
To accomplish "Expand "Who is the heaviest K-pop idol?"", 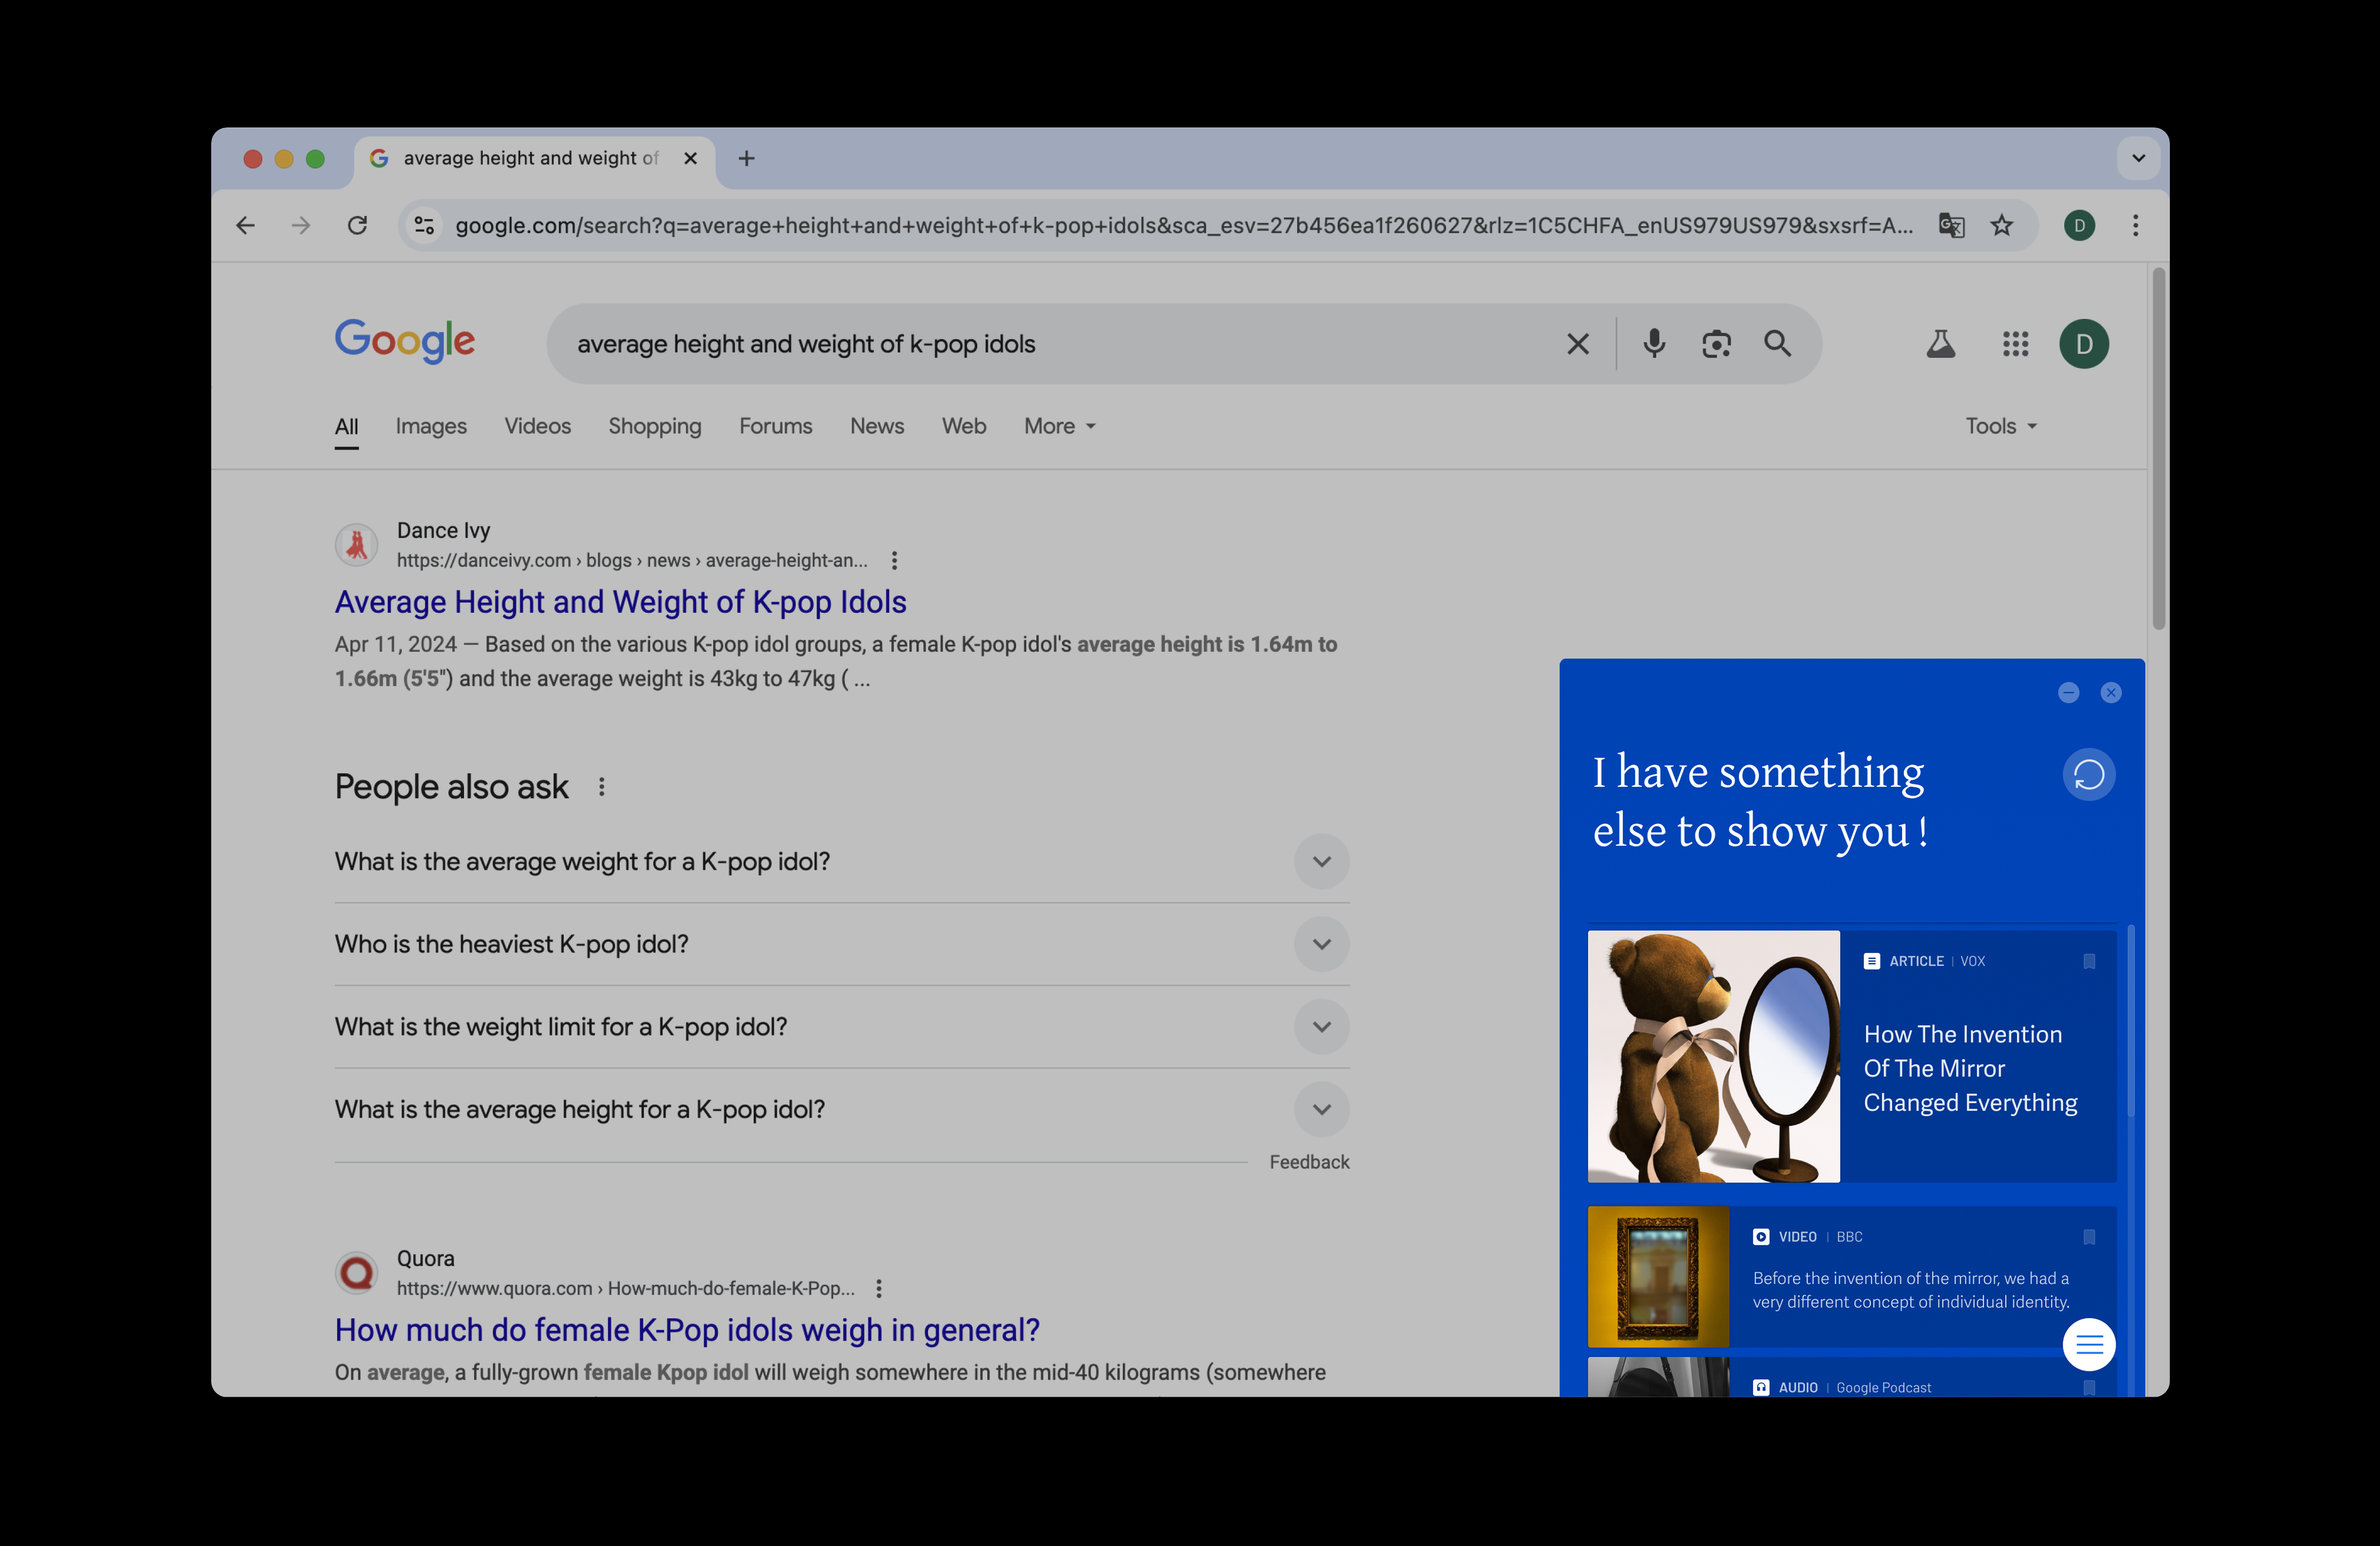I will (x=1321, y=944).
